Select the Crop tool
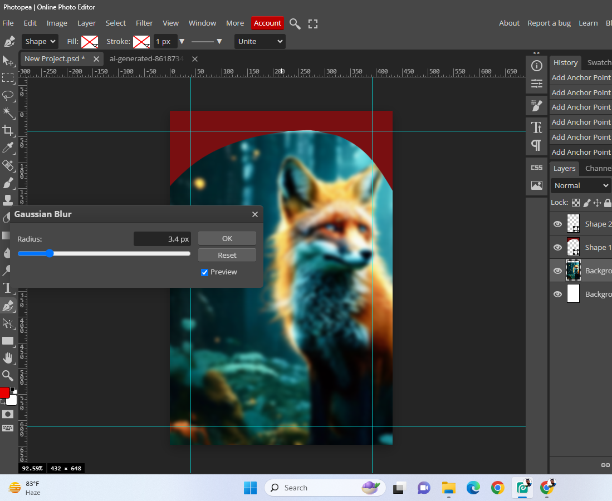612x501 pixels. [x=8, y=130]
